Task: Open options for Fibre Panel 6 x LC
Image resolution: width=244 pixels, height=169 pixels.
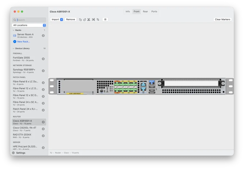Action: pos(43,83)
